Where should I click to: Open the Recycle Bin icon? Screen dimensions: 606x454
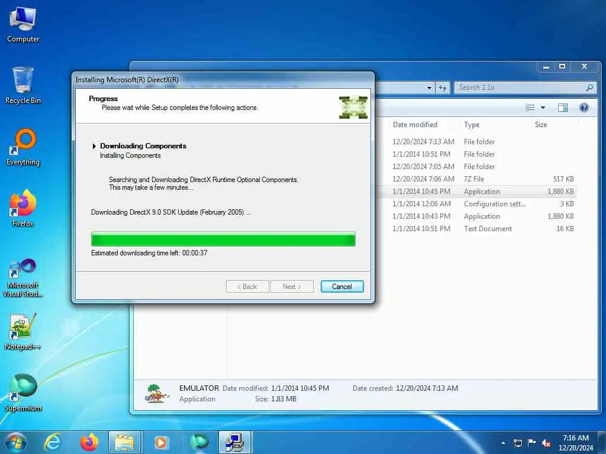click(x=23, y=86)
